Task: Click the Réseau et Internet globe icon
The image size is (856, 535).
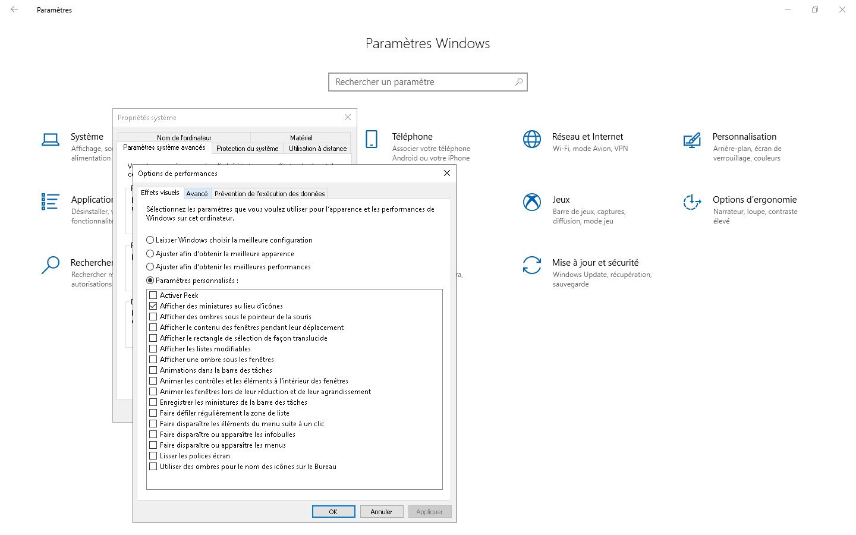Action: (531, 139)
